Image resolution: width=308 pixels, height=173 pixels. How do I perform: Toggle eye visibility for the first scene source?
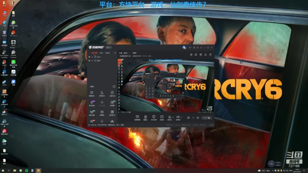[x=89, y=57]
